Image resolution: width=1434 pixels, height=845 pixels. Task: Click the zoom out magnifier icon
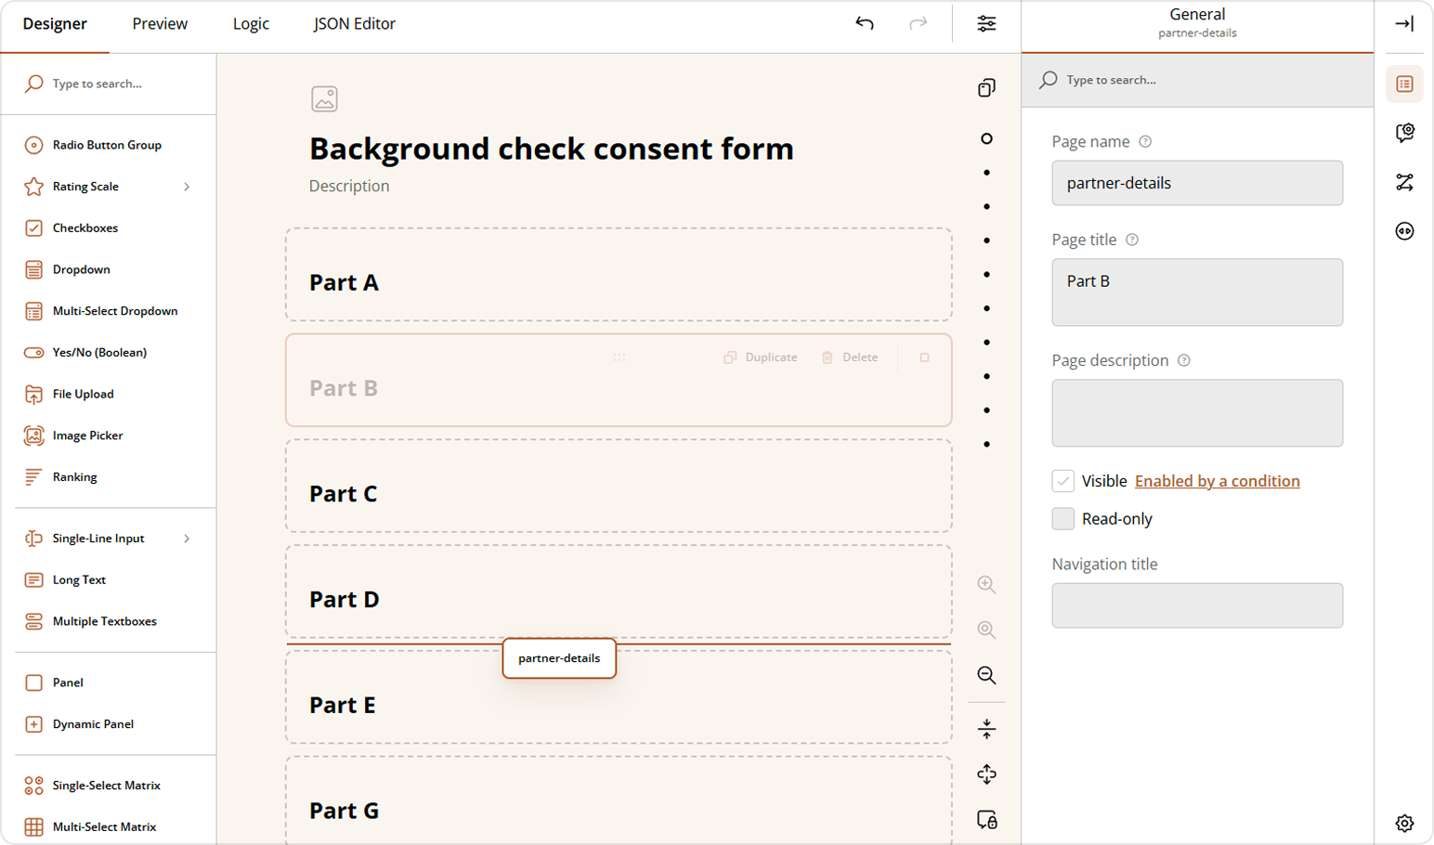pos(986,675)
